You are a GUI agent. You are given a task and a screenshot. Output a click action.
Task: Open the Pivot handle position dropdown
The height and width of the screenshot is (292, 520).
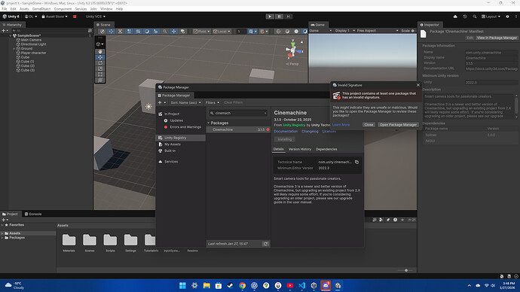click(202, 31)
